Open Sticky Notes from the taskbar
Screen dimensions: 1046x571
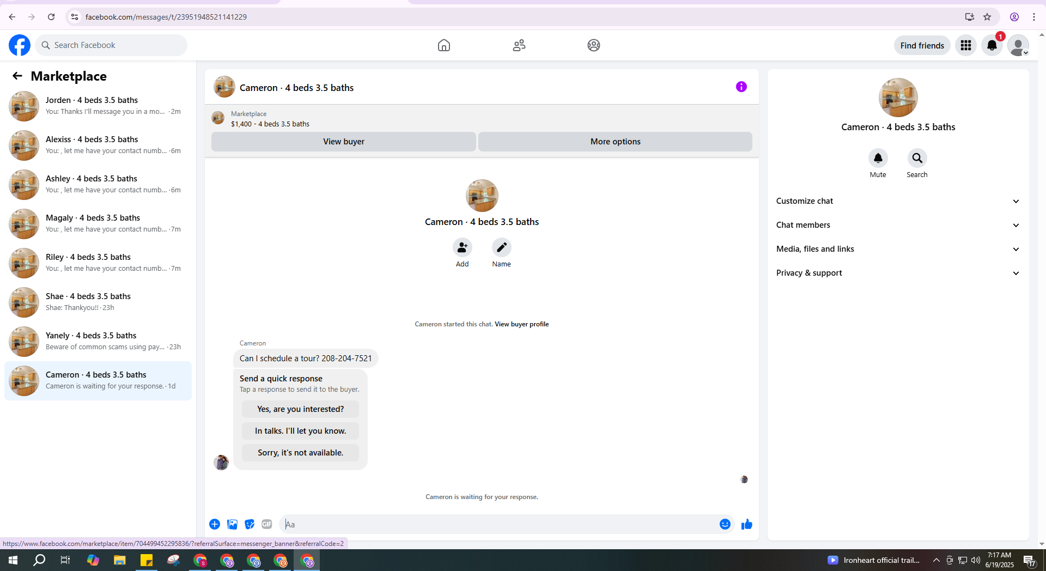tap(147, 560)
